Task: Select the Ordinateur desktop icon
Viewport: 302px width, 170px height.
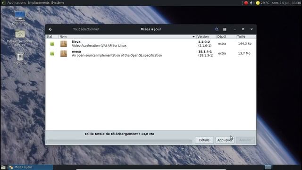Action: coord(20,18)
